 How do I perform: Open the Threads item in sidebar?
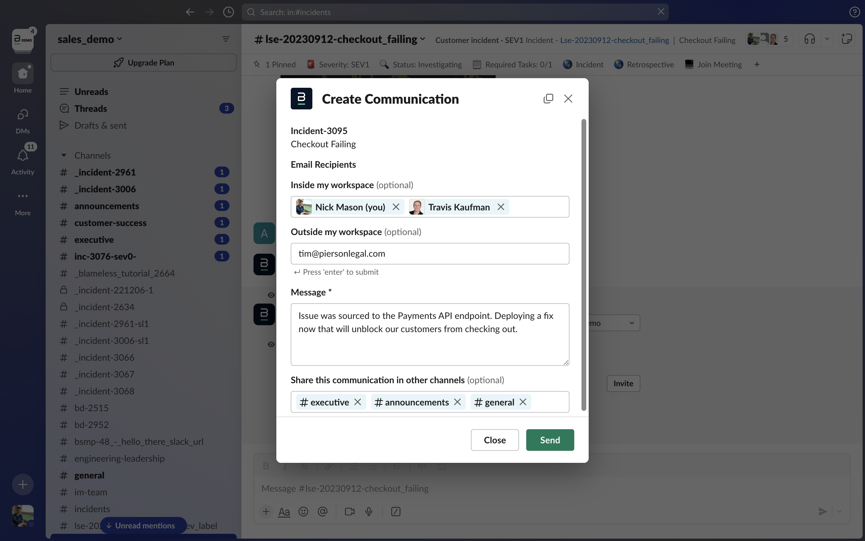point(90,109)
